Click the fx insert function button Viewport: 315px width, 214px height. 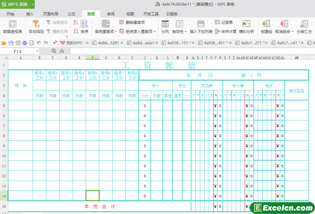[x=61, y=52]
